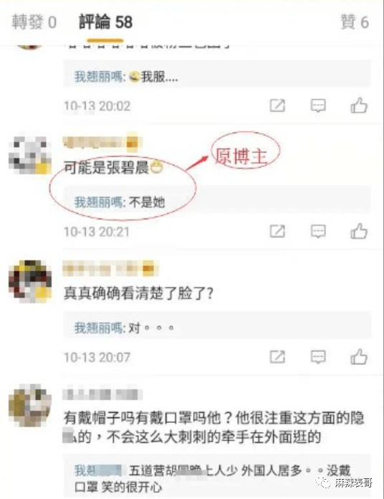Repost the 可能是張碧晨 comment
This screenshot has height=499, width=384.
click(277, 232)
